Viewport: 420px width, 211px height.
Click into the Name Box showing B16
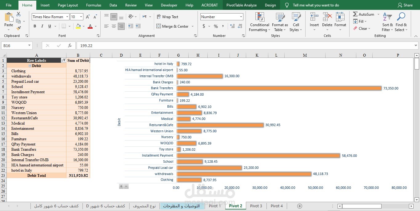pos(17,46)
